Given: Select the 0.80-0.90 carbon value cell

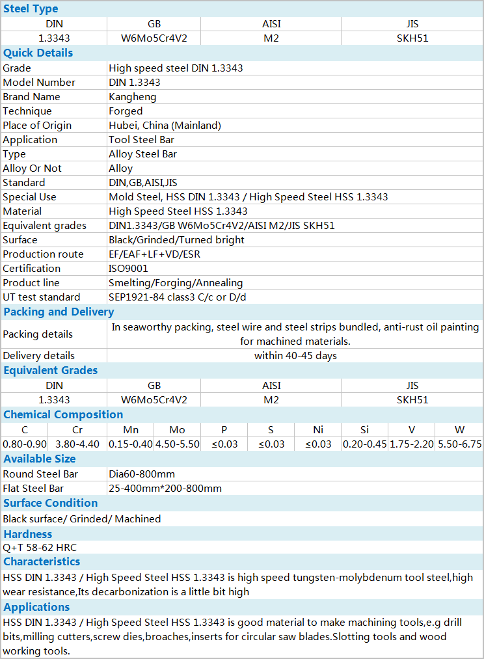Looking at the screenshot, I should [25, 444].
